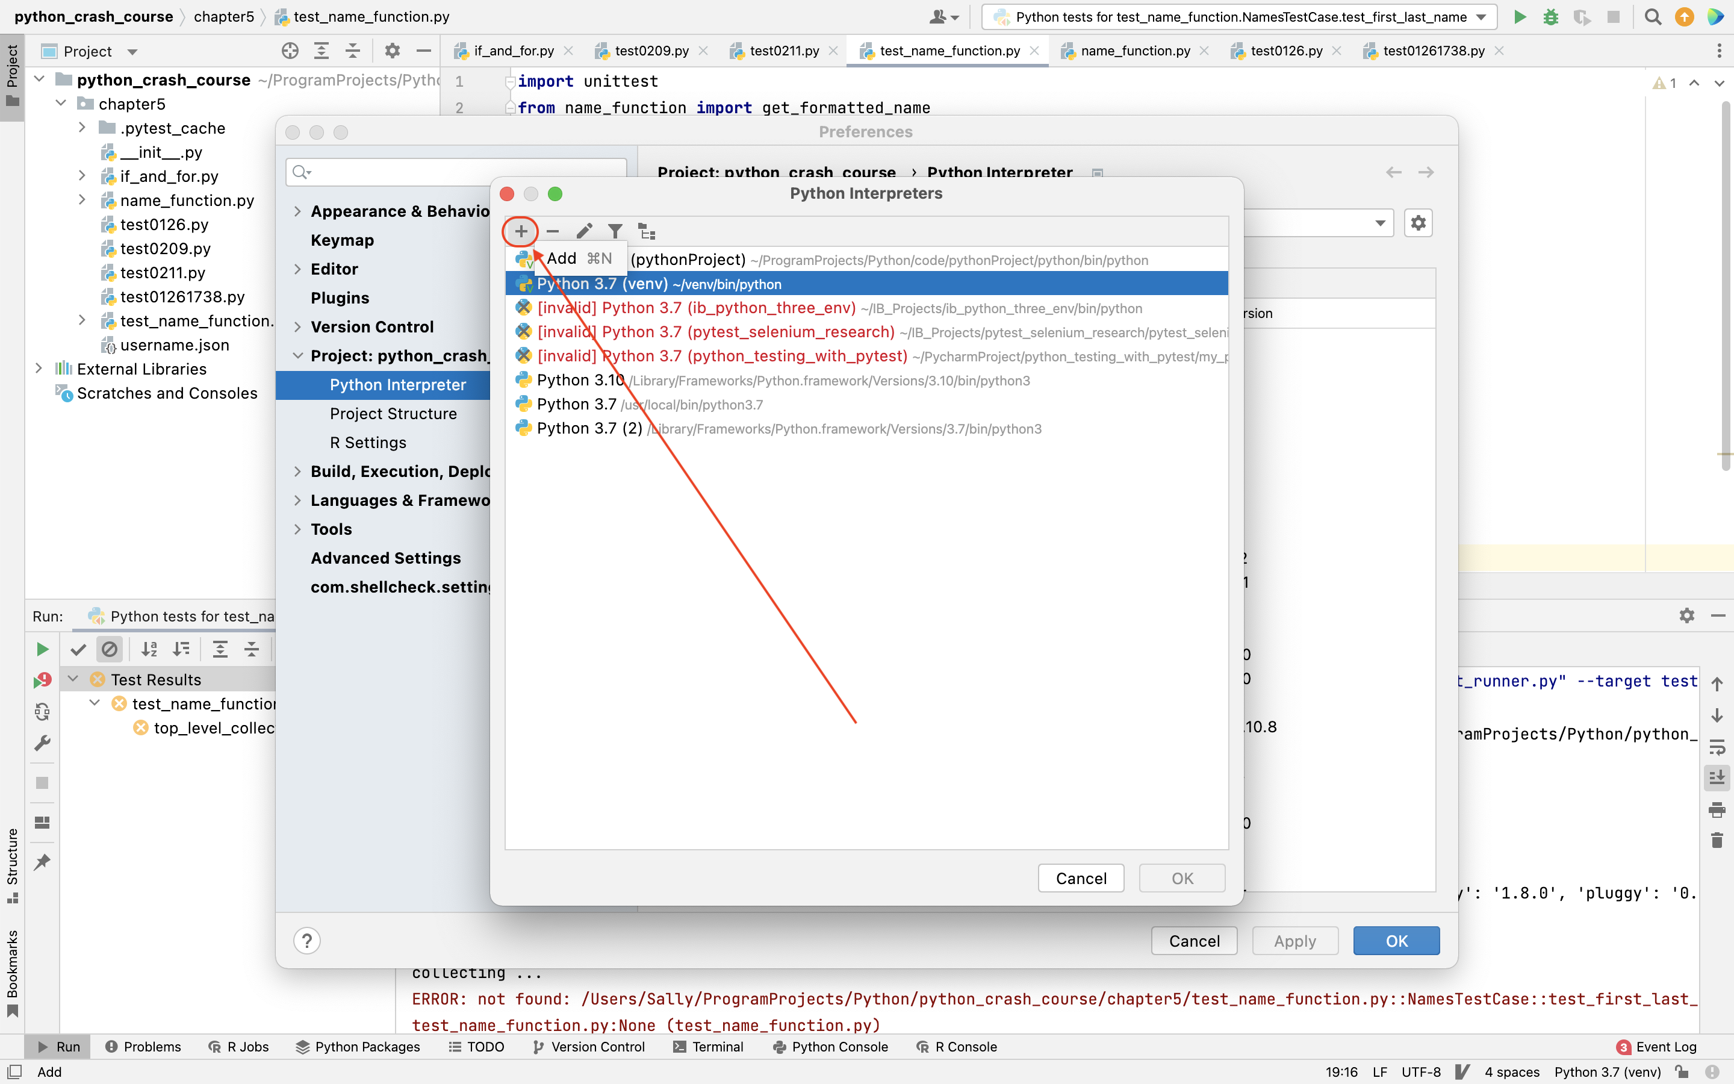Click the Rerun tests green play icon

click(x=42, y=650)
